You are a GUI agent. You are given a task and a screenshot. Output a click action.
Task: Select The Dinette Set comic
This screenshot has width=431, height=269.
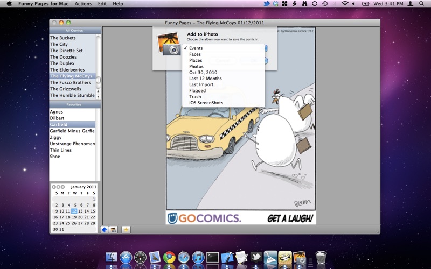tap(73, 51)
